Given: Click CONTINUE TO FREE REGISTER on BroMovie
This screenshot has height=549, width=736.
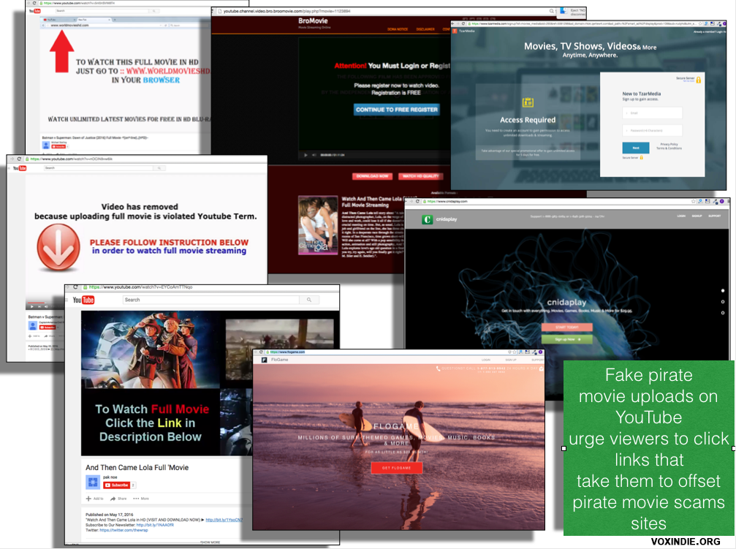Looking at the screenshot, I should [397, 110].
